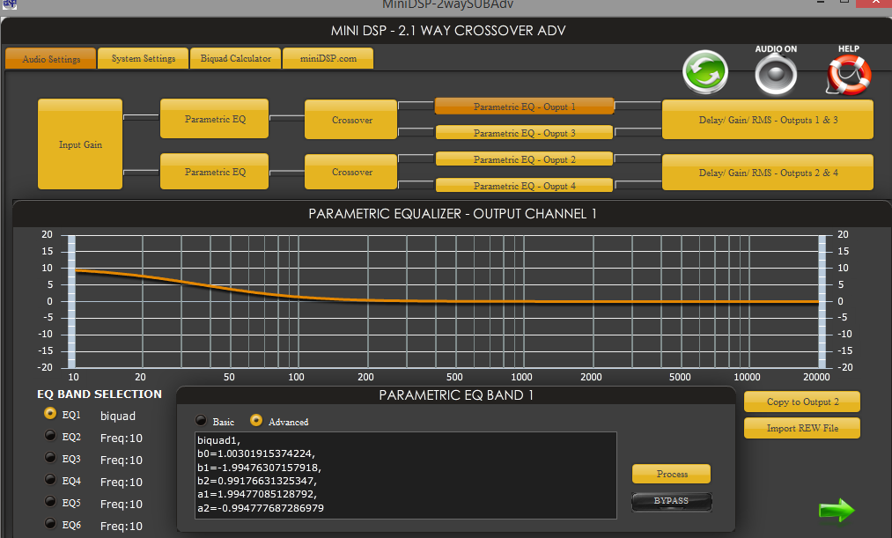Click the green refresh sync icon
Image resolution: width=892 pixels, height=538 pixels.
[x=705, y=72]
